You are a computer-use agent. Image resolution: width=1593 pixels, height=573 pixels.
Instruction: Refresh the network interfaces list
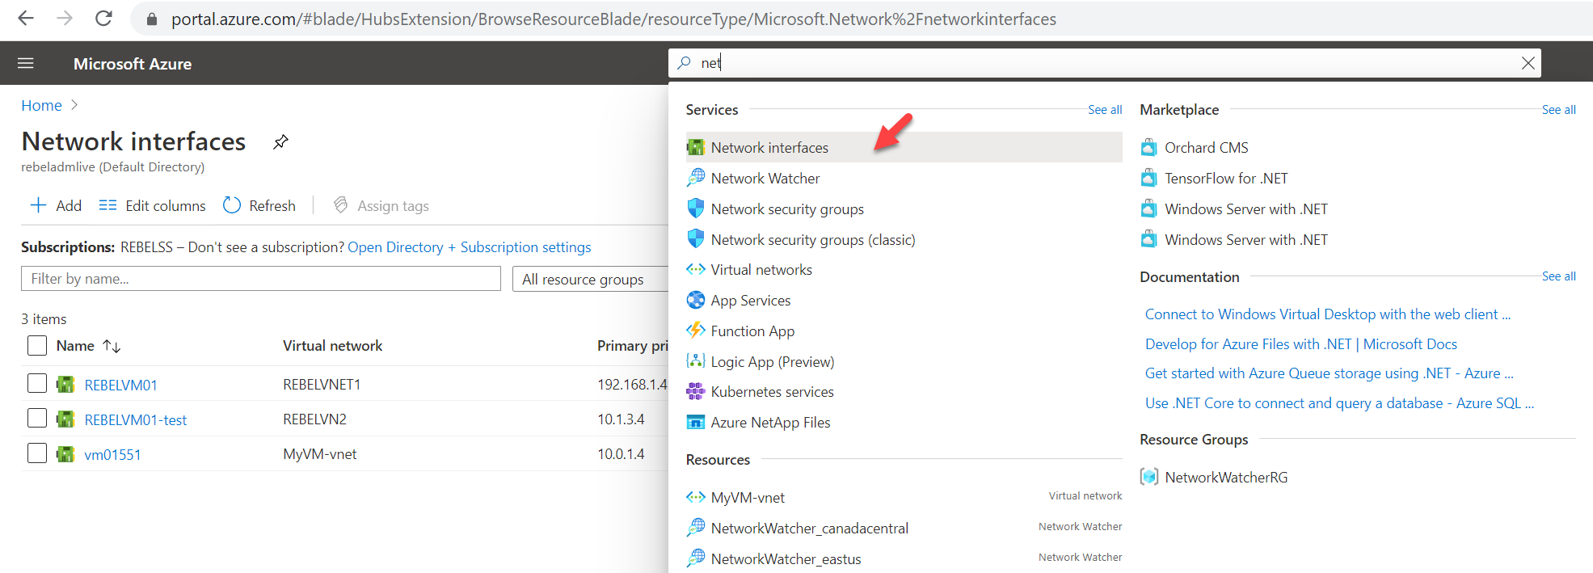click(259, 205)
